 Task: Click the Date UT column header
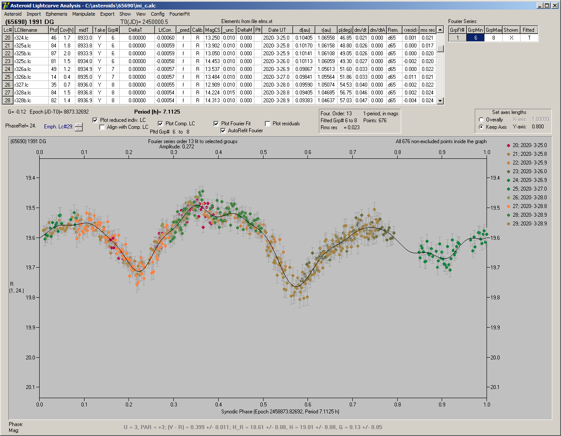[277, 30]
